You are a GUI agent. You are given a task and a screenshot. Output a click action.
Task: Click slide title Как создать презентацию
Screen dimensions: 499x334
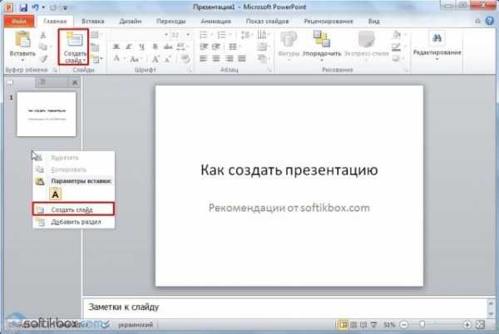tap(289, 170)
